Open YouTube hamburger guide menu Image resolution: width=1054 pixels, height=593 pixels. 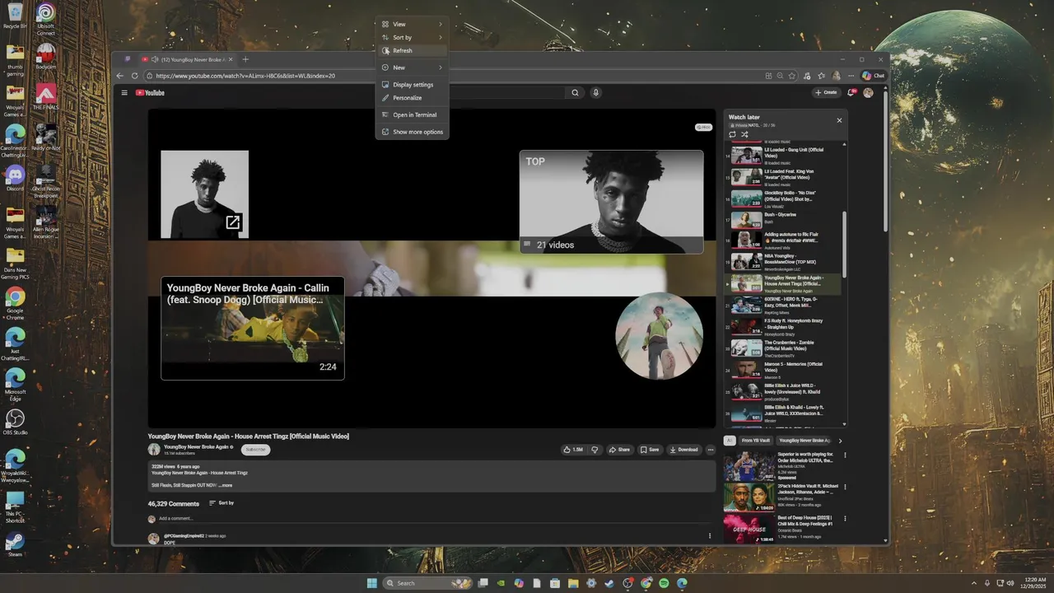124,93
